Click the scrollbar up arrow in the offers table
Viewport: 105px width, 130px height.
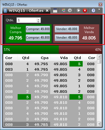99,57
